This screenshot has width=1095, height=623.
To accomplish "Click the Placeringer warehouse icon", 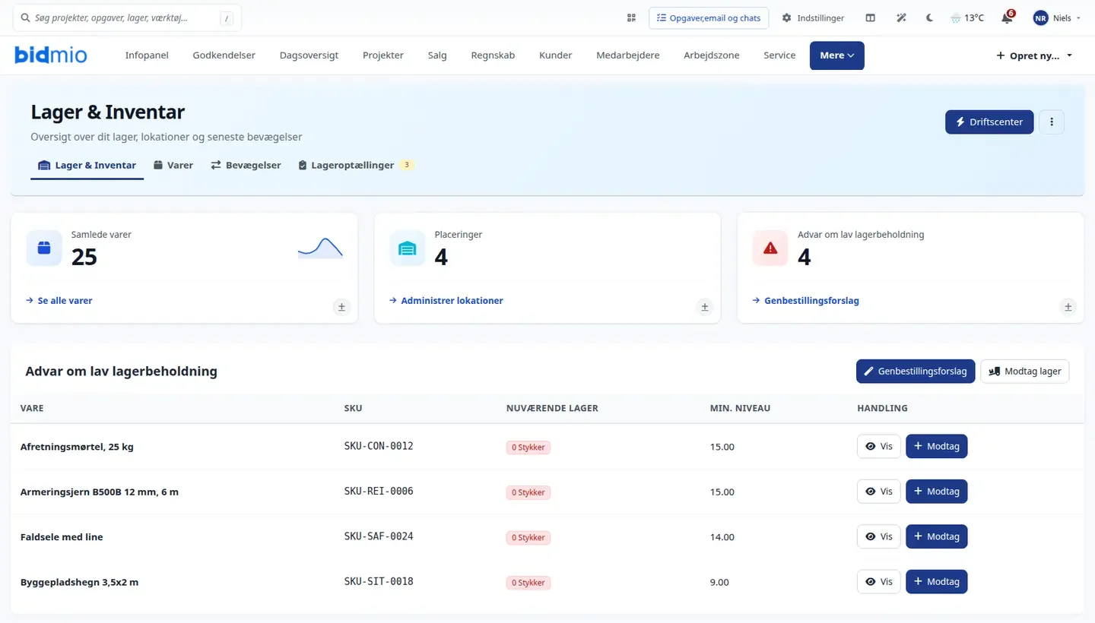I will (x=408, y=248).
